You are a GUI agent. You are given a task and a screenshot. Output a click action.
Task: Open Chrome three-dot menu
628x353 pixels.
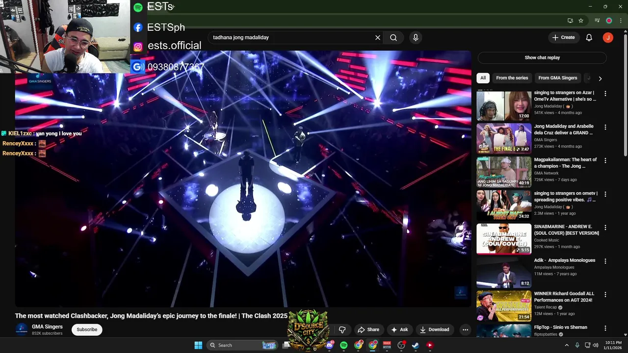621,21
